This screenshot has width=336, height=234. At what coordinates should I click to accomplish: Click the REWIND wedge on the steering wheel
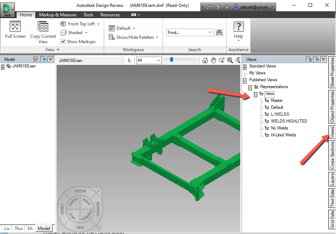coord(98,209)
